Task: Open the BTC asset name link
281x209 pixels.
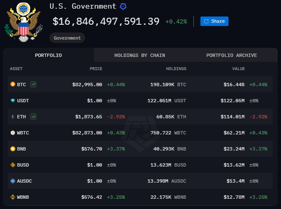Action: coord(21,85)
